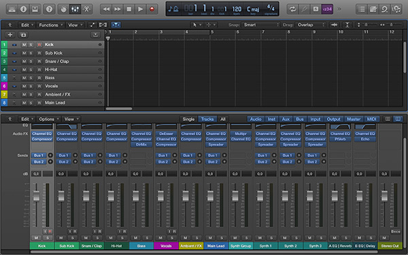Screen dimensions: 408x255
Task: Open the Mixer Options menu
Action: pyautogui.click(x=48, y=119)
